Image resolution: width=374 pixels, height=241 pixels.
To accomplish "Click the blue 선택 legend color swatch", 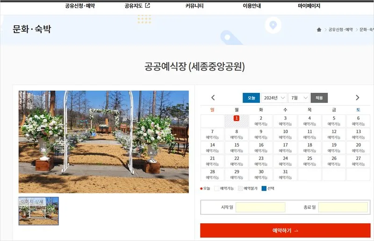I will [264, 189].
